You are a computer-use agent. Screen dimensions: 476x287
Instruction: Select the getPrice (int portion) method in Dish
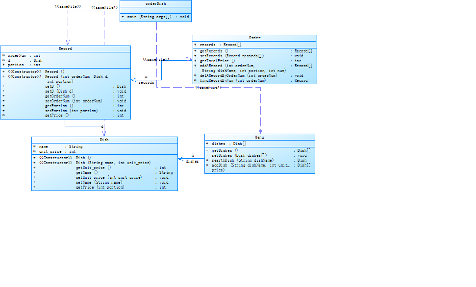[x=103, y=187]
